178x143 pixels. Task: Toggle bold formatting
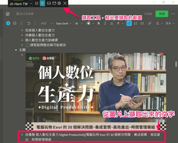click(x=99, y=23)
